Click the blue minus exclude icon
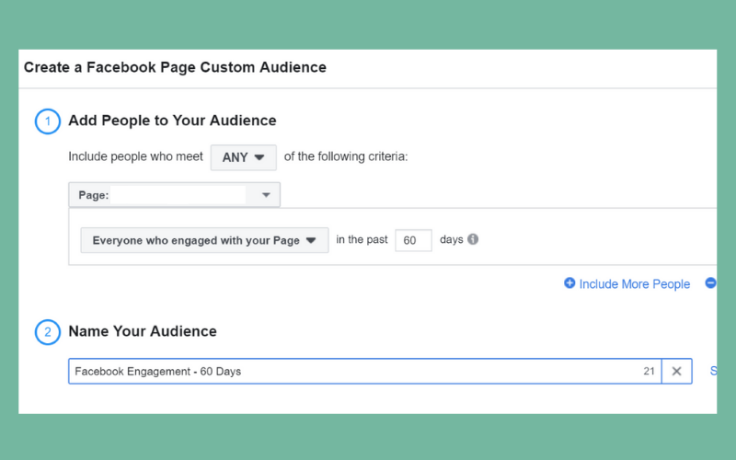736x460 pixels. coord(710,283)
